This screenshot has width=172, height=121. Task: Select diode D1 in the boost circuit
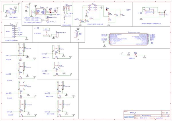pyautogui.click(x=107, y=10)
